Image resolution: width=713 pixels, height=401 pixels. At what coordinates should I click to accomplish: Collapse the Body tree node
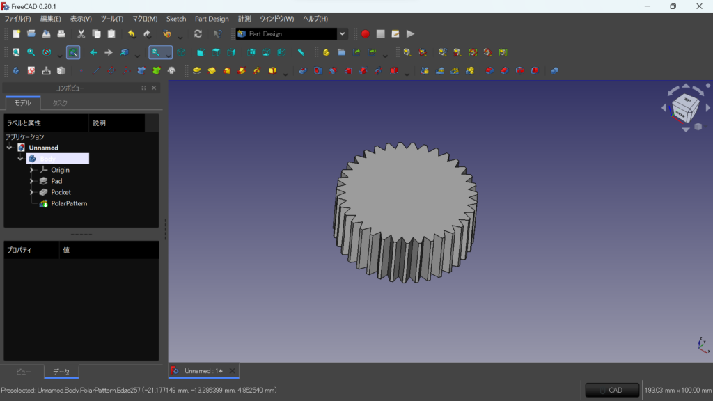tap(20, 159)
